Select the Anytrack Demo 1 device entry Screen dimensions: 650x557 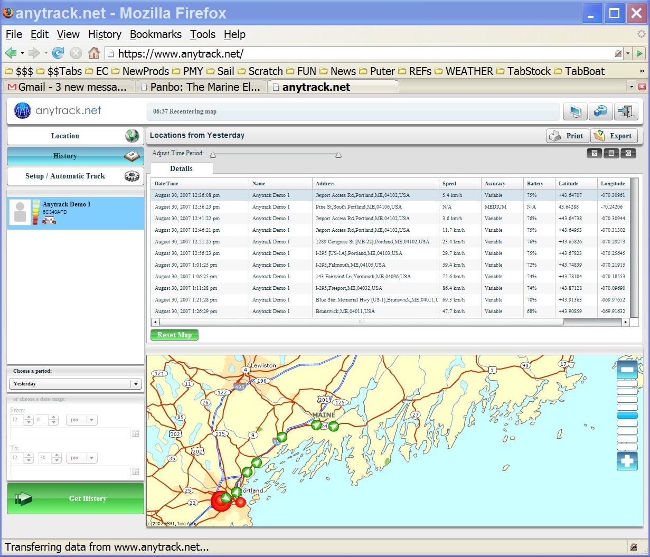[x=75, y=213]
